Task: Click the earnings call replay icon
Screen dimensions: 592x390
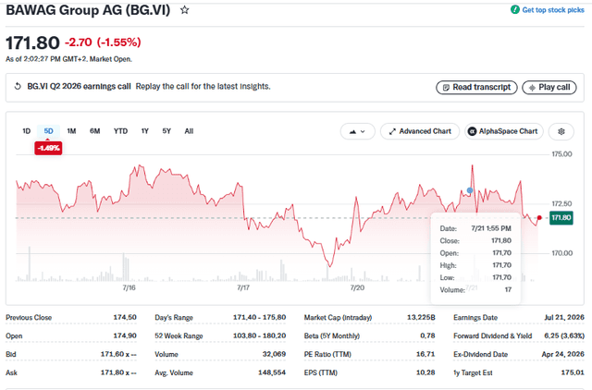Action: click(x=18, y=86)
